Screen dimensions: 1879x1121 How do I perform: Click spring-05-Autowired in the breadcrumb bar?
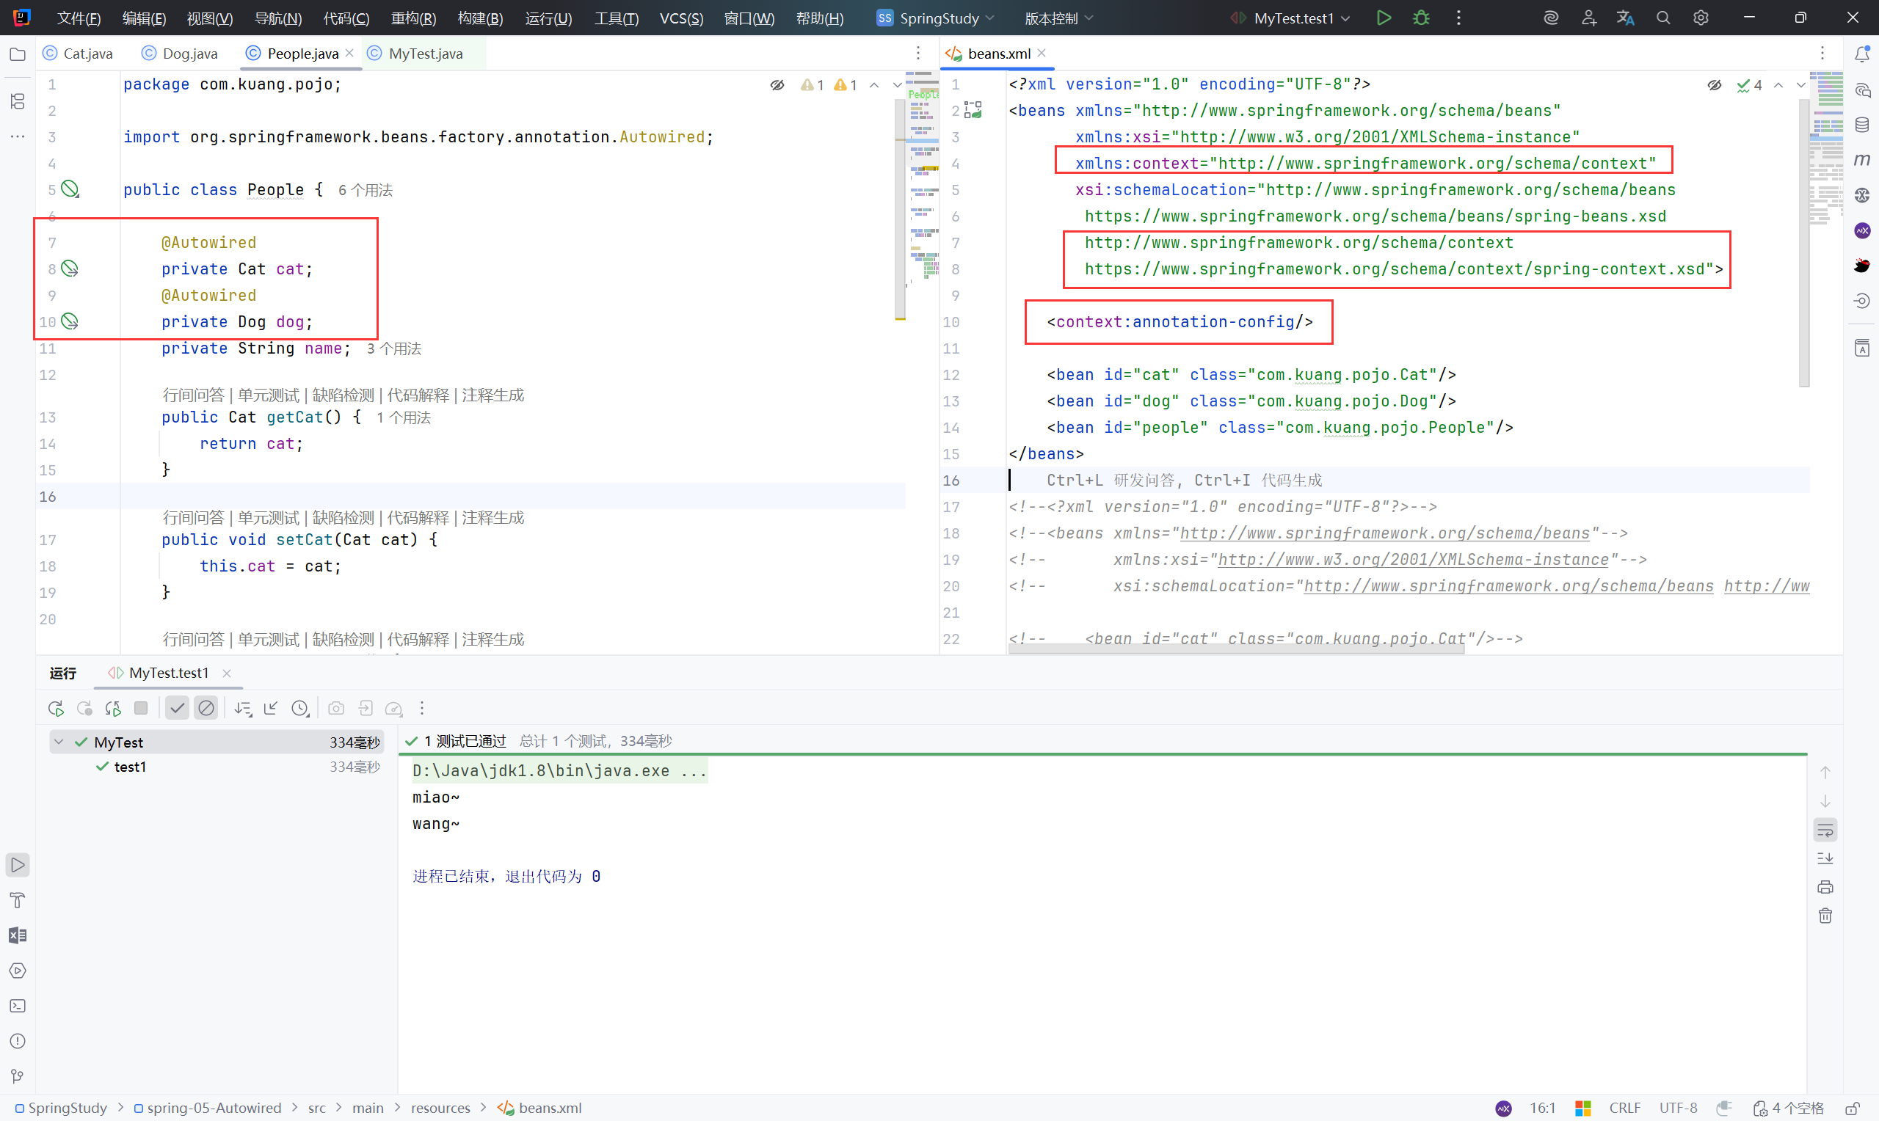214,1107
